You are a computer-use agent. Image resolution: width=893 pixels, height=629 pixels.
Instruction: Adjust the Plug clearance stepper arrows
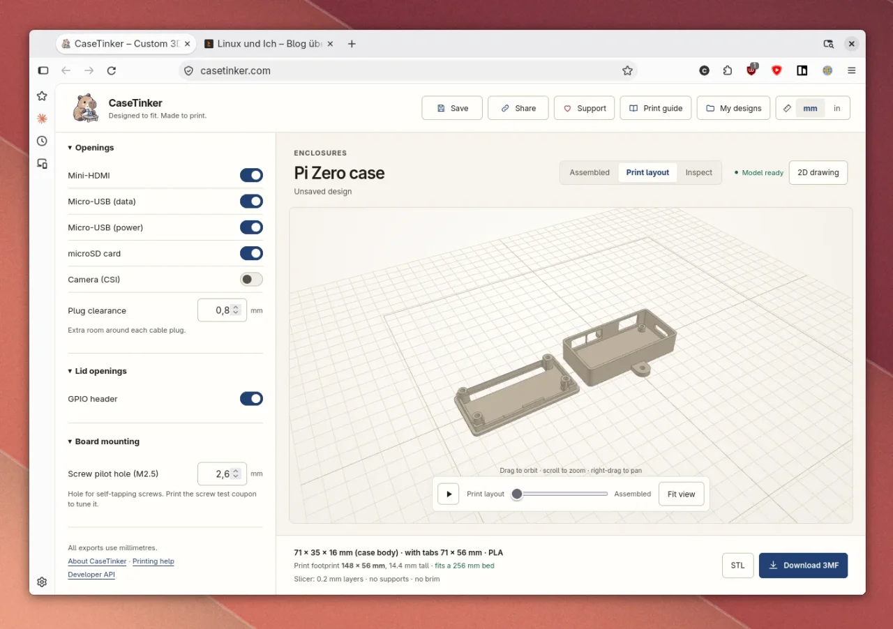[x=236, y=310]
